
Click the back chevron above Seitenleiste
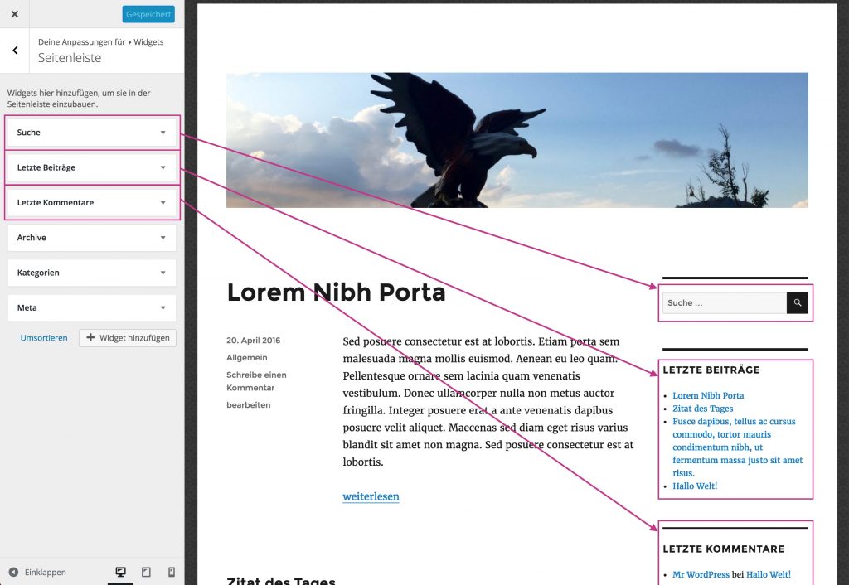(x=15, y=51)
